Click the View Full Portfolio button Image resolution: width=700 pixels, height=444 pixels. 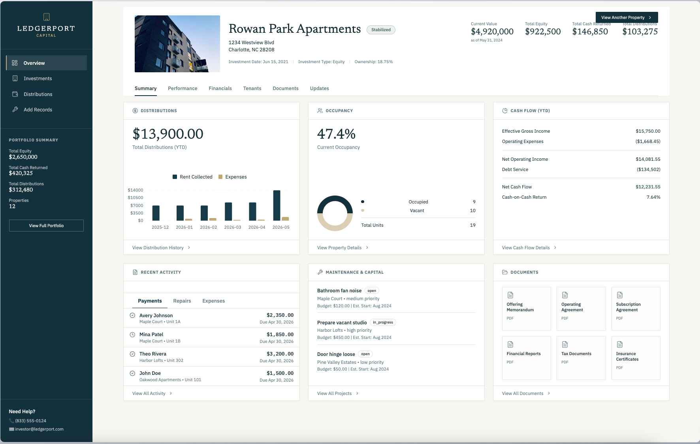tap(46, 226)
